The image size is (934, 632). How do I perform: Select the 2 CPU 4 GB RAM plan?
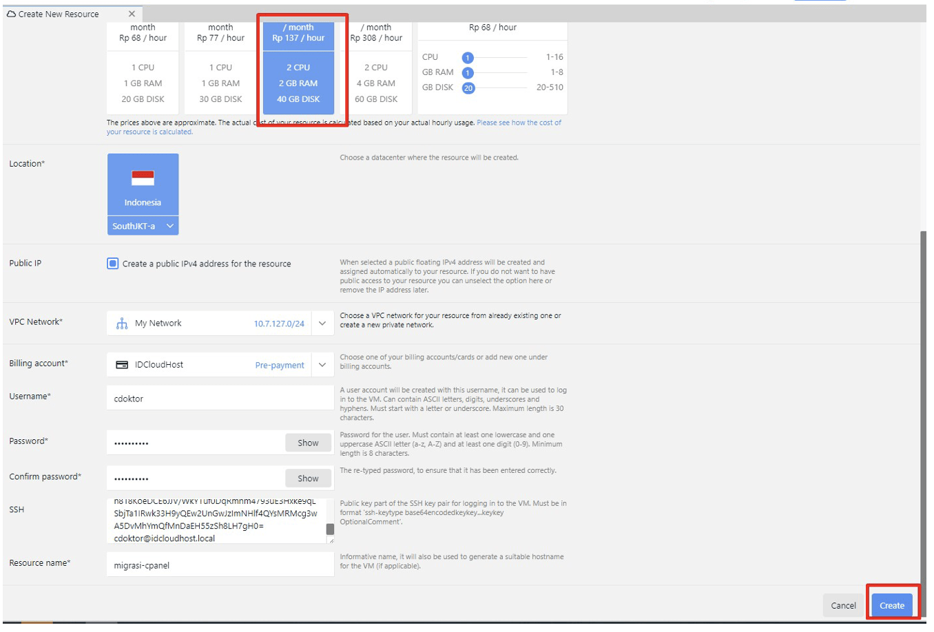coord(375,83)
